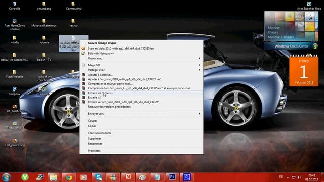Choose Compresser et envoyer par e-mail...
324x182 pixels.
coord(141,84)
